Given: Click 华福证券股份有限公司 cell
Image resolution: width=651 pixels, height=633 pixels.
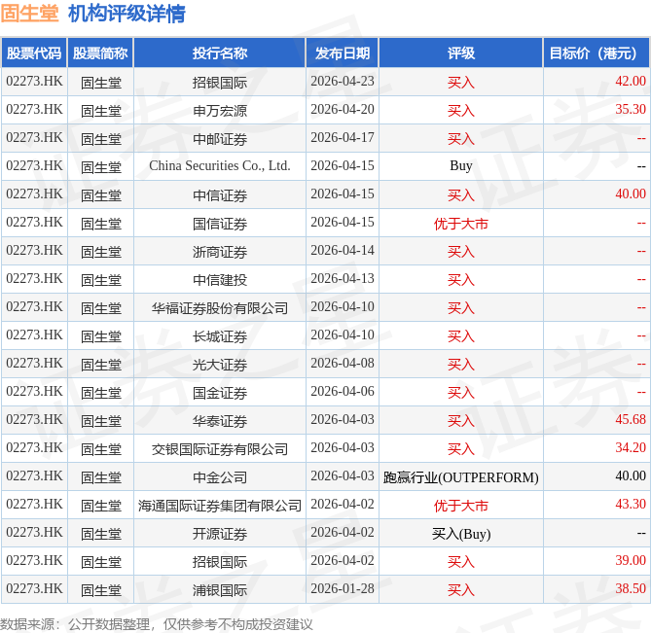Looking at the screenshot, I should [x=220, y=308].
